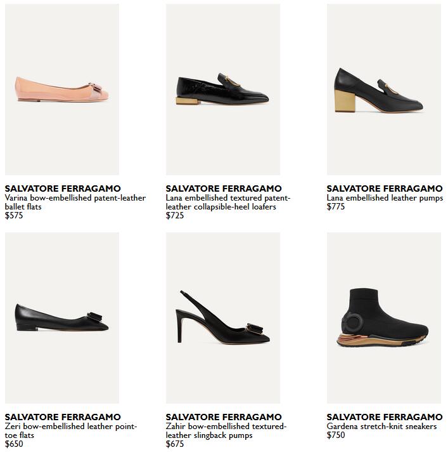Open 'Lana embellished textured patent-leather' loafers link

(228, 202)
